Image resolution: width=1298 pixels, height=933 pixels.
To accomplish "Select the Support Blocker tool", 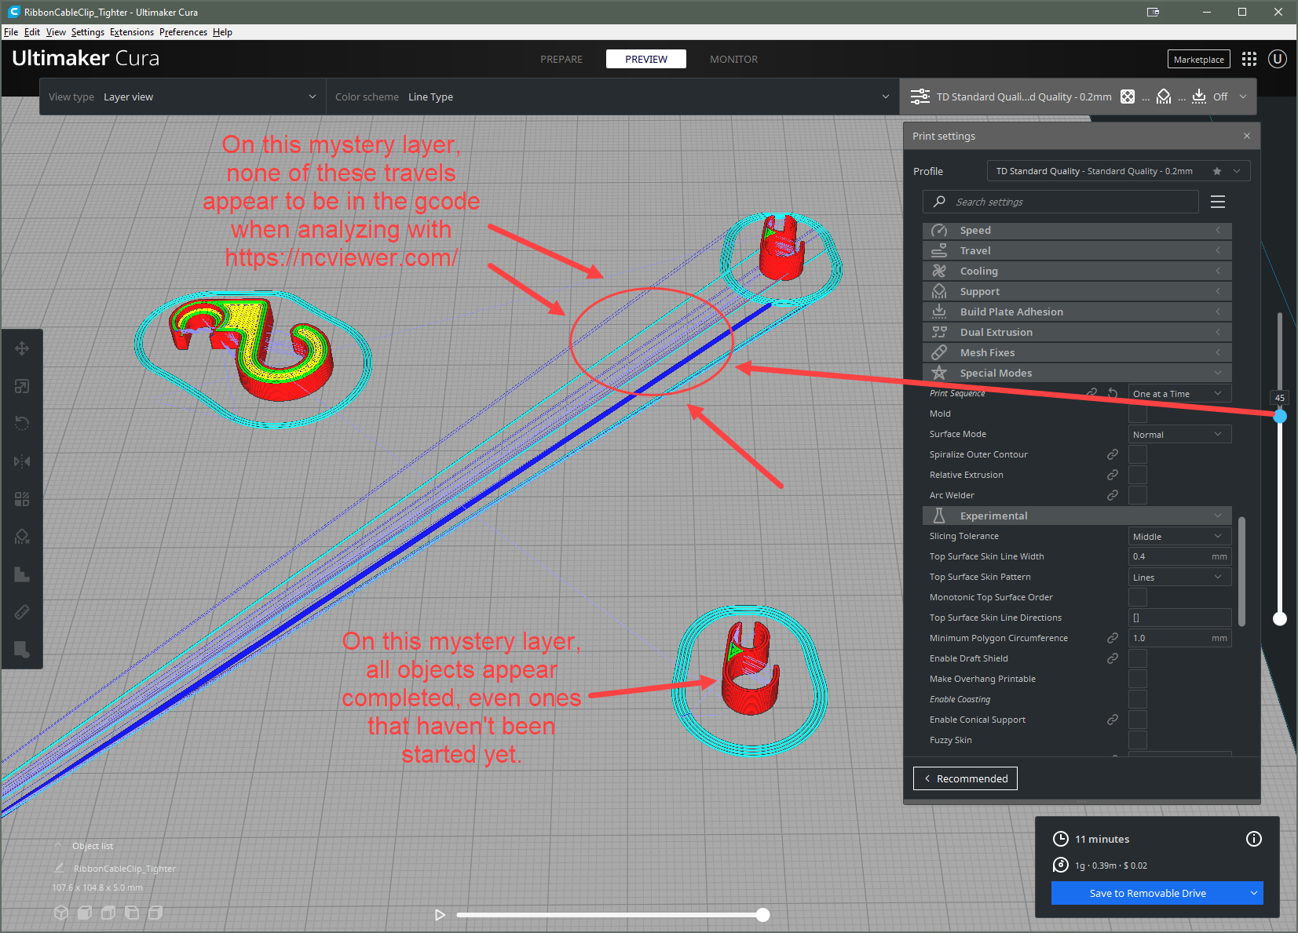I will 22,537.
